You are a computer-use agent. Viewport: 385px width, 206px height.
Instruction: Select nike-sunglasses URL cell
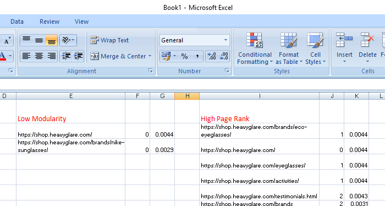(71, 147)
